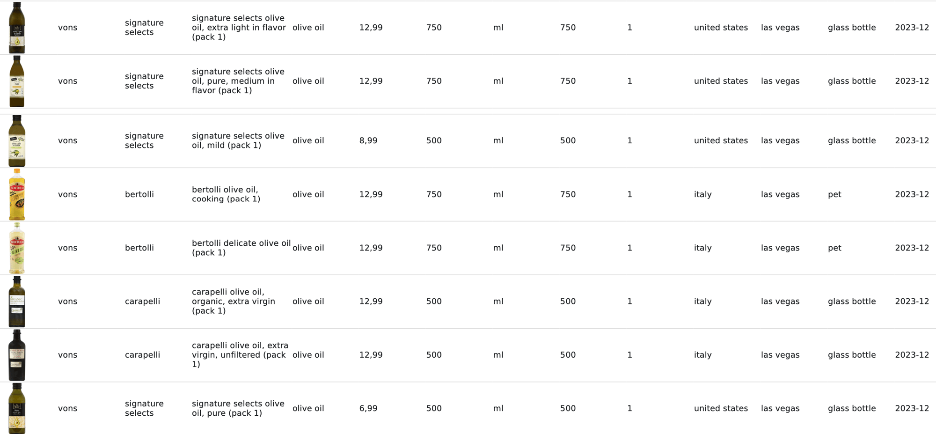Click 'signature selects olive oil, pure (pack 1)' name
Screen dimensions: 936x434
coord(238,408)
